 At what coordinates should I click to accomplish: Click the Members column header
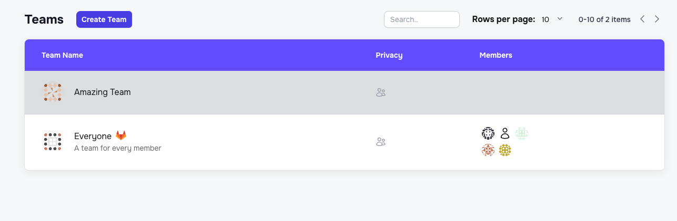pyautogui.click(x=496, y=55)
